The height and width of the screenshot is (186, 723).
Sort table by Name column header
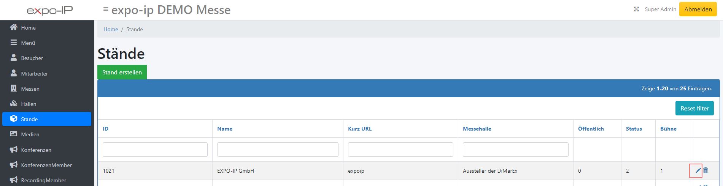[225, 129]
